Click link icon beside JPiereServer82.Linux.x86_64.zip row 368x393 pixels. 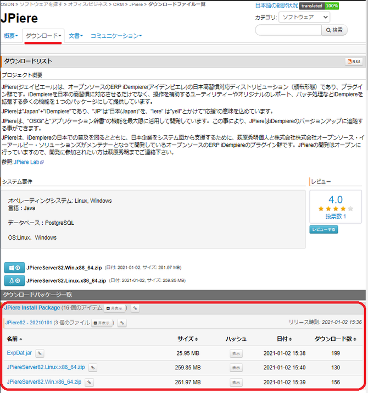(93, 368)
